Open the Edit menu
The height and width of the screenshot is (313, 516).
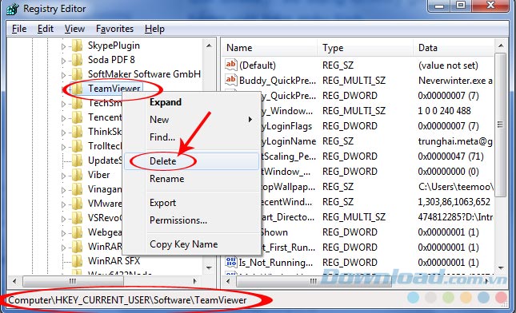tap(46, 29)
